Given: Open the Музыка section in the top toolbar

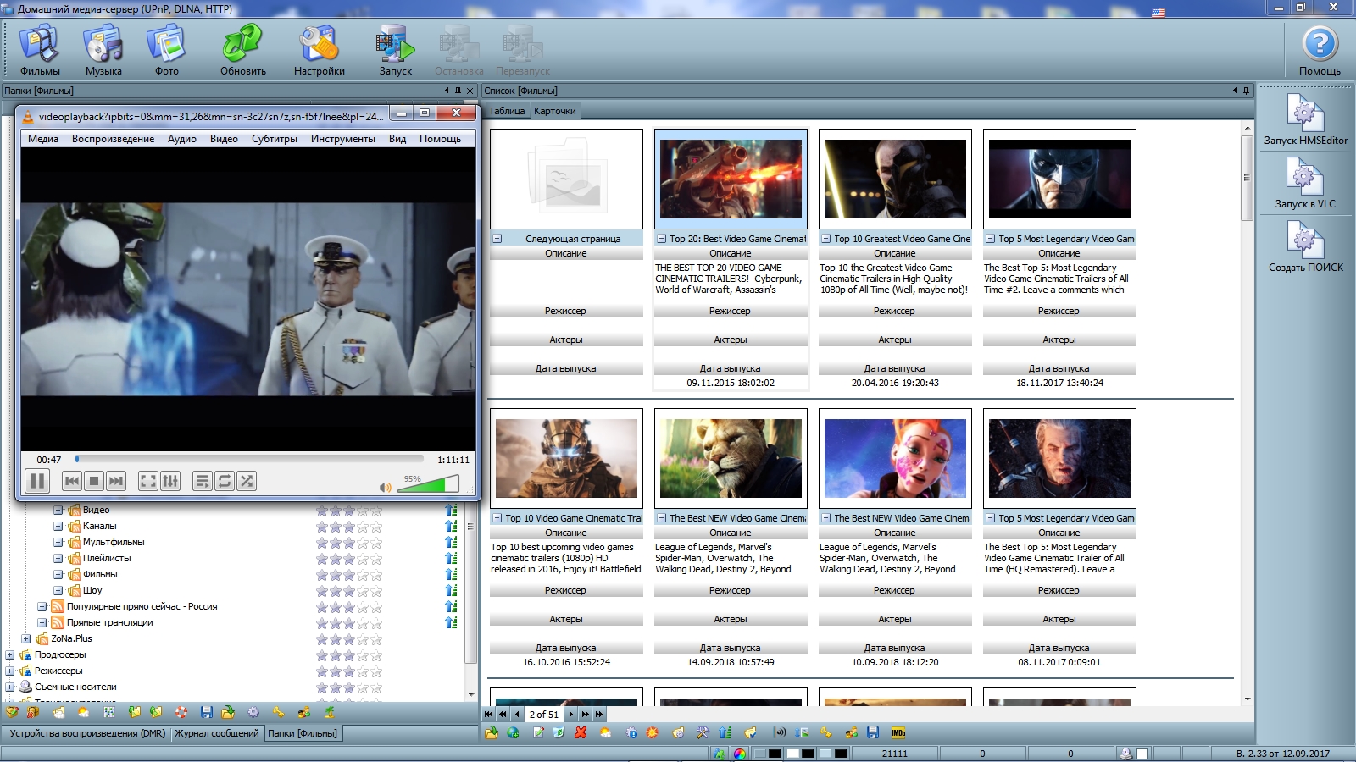Looking at the screenshot, I should [103, 50].
